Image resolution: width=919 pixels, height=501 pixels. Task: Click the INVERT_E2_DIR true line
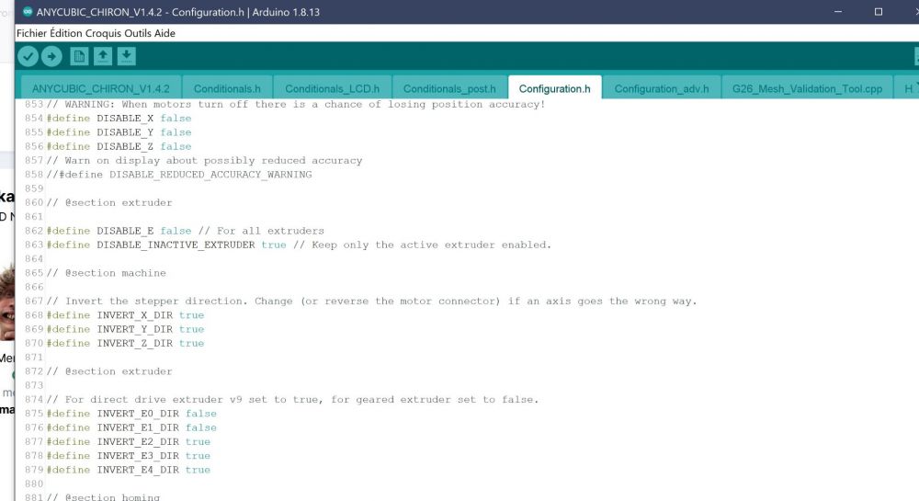pyautogui.click(x=129, y=442)
